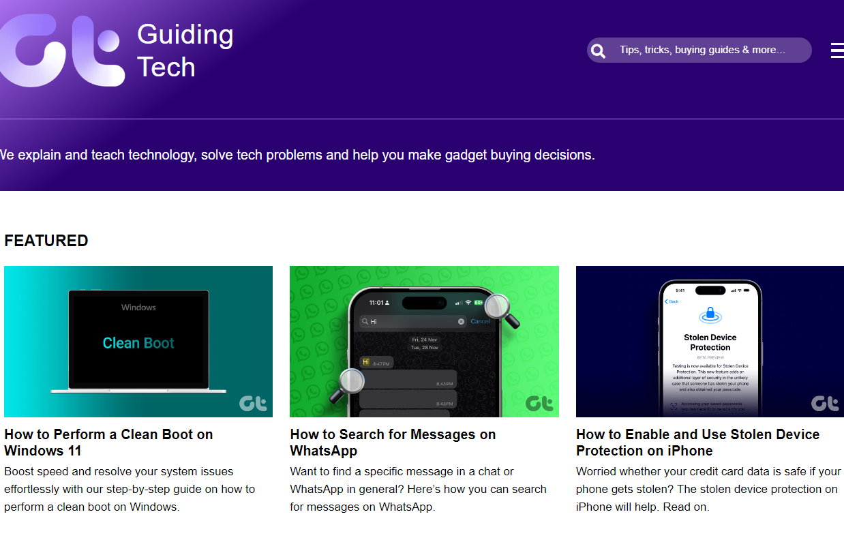Click the Clean Boot article description text
844x538 pixels.
(130, 489)
